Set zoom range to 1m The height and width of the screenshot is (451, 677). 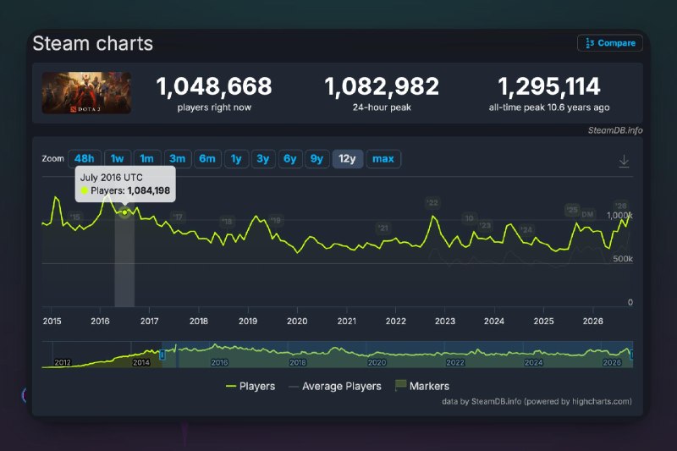[146, 159]
